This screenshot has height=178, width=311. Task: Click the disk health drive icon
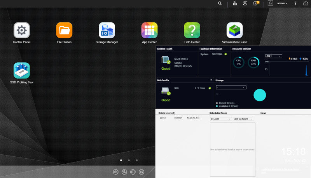166,91
